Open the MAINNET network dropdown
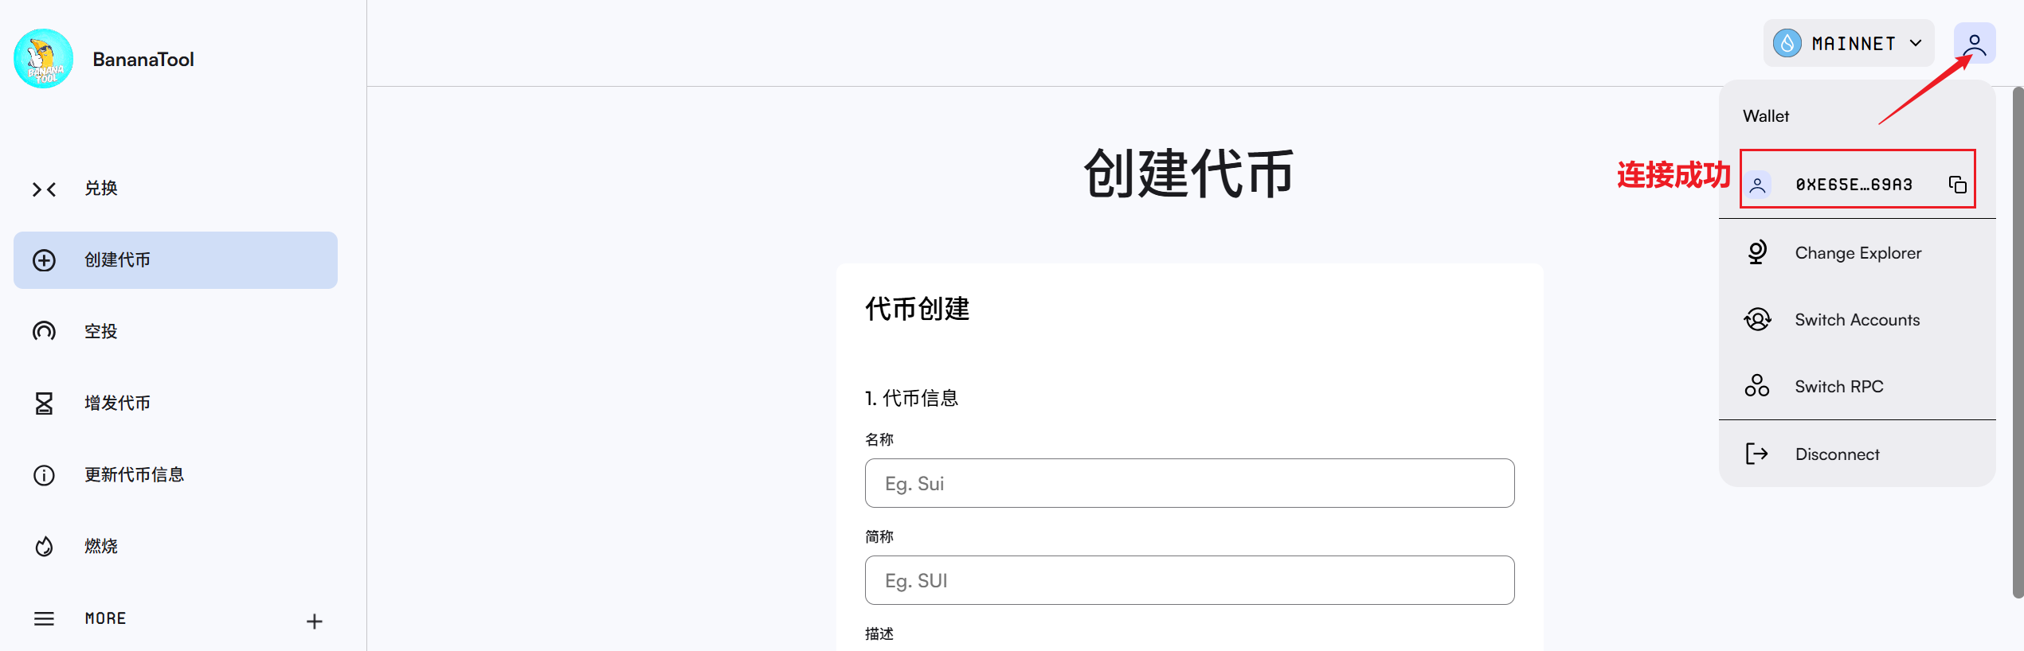 tap(1848, 44)
